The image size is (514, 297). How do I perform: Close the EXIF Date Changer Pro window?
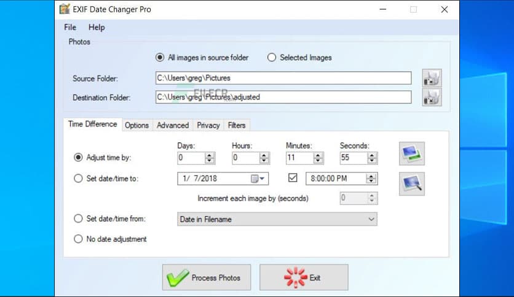tap(444, 9)
